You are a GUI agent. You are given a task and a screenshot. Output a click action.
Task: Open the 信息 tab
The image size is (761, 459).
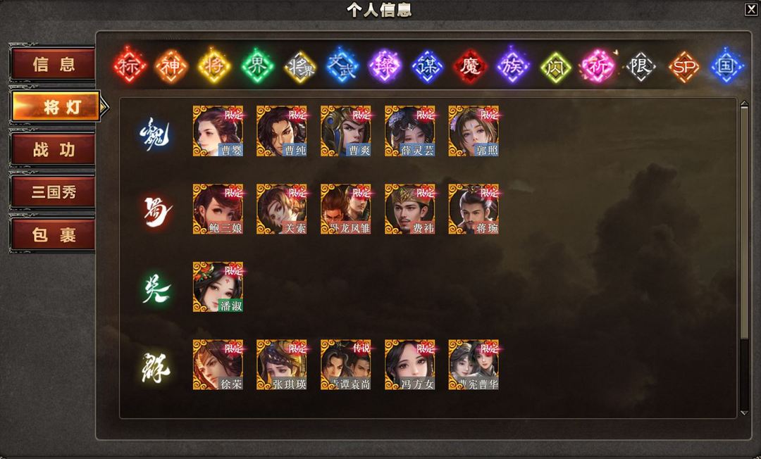[x=53, y=64]
